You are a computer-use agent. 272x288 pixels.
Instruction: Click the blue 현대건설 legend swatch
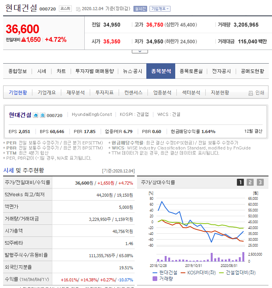(x=155, y=273)
